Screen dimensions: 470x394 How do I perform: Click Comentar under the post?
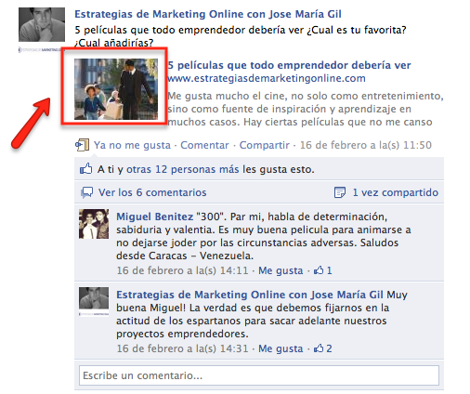[204, 145]
